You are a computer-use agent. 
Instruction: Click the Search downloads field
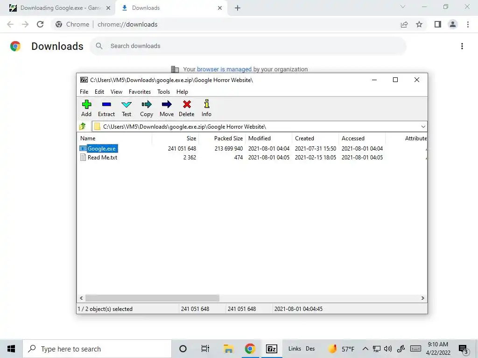pos(248,46)
